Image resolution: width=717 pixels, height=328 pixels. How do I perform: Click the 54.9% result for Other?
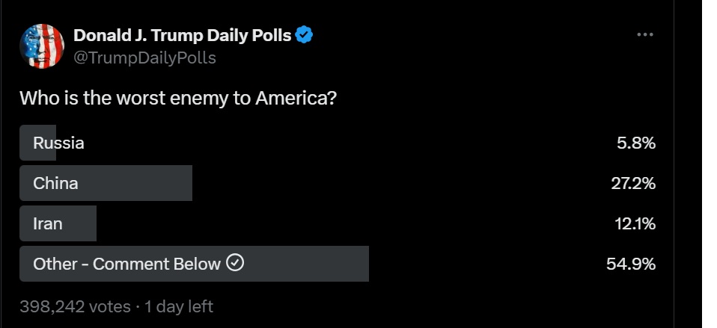point(631,264)
